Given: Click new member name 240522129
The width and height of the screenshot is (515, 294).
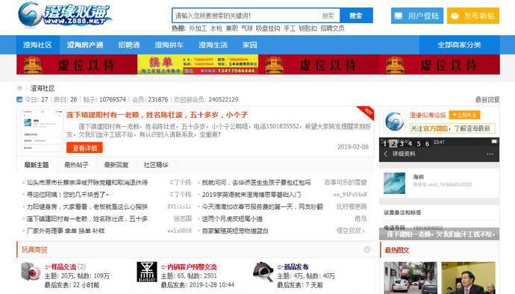Looking at the screenshot, I should (x=223, y=99).
